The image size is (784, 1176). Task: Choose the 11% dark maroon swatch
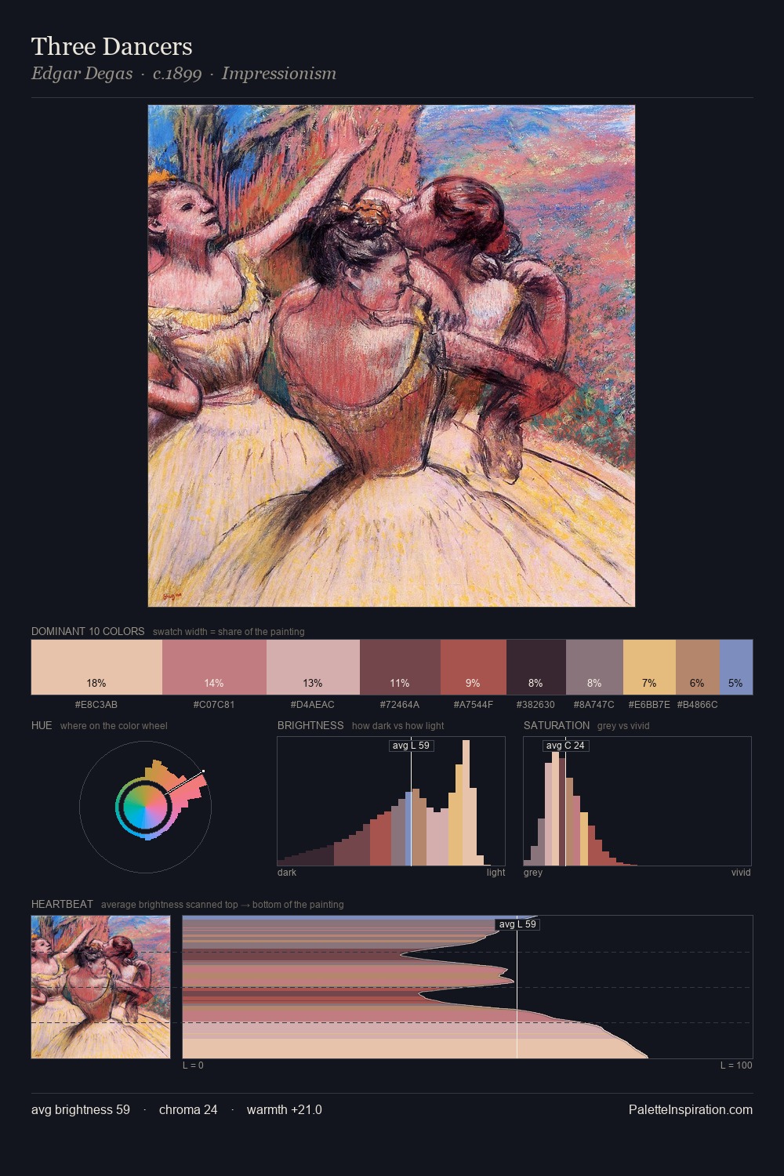(x=400, y=667)
